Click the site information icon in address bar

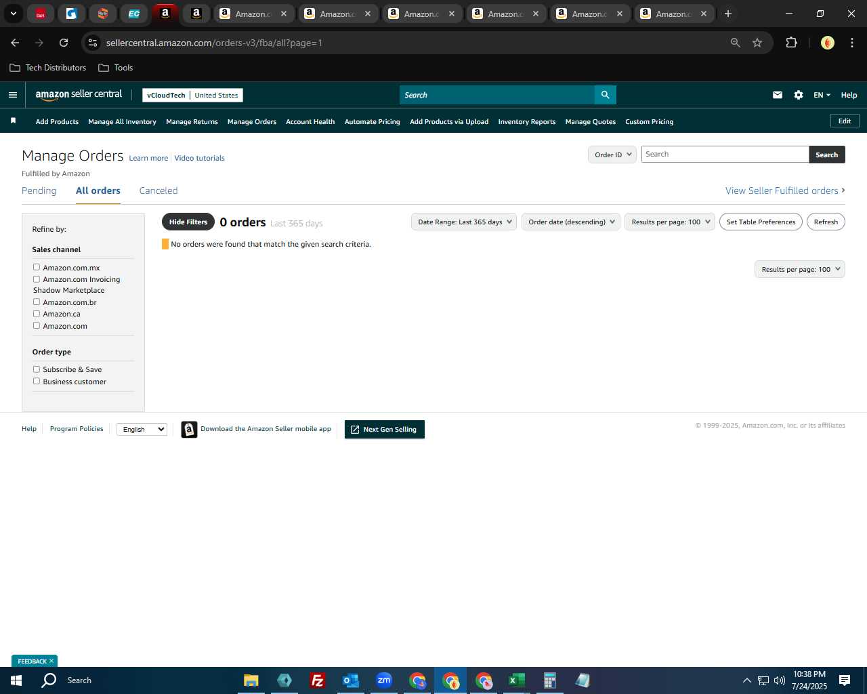point(93,43)
